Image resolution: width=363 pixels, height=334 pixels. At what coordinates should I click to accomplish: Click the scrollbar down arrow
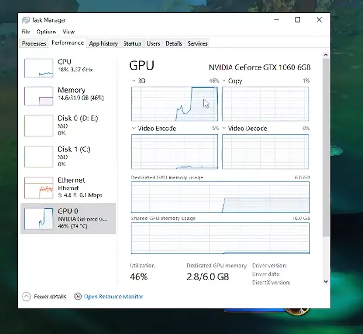[x=326, y=282]
